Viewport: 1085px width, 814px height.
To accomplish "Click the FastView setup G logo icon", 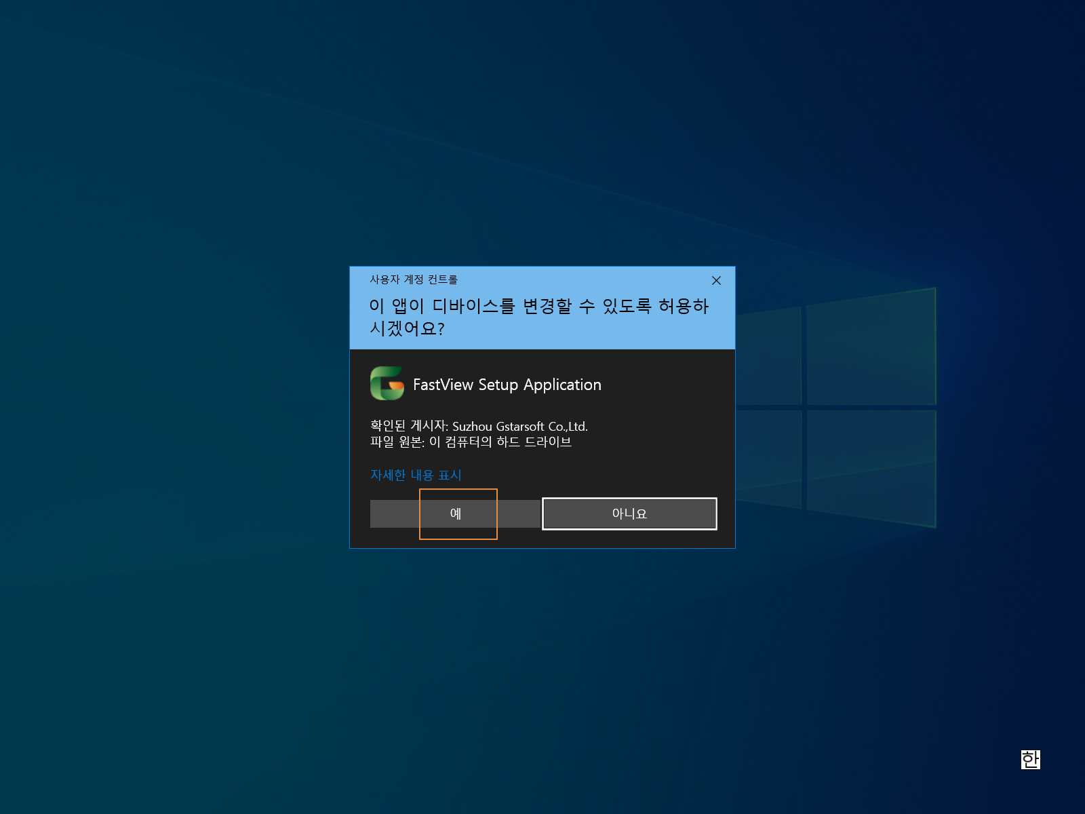I will [x=387, y=383].
